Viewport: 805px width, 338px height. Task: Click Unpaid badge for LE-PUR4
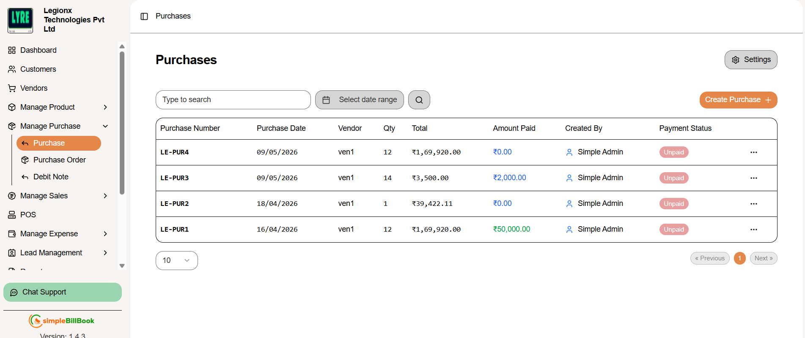pyautogui.click(x=674, y=152)
